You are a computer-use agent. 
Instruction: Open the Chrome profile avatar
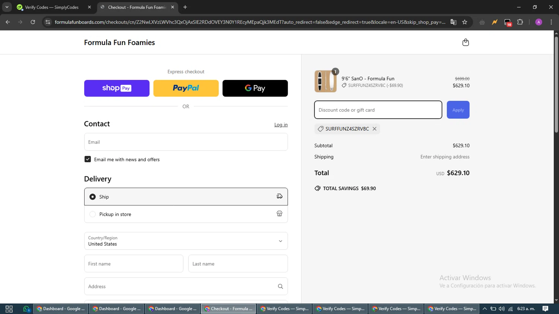(539, 22)
